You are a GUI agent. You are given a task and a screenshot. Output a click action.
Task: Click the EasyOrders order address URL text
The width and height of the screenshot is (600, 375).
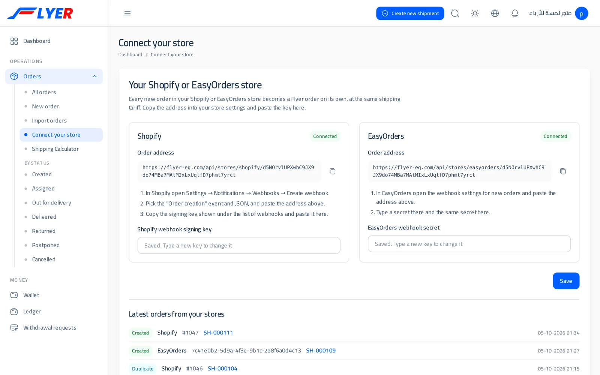click(459, 171)
